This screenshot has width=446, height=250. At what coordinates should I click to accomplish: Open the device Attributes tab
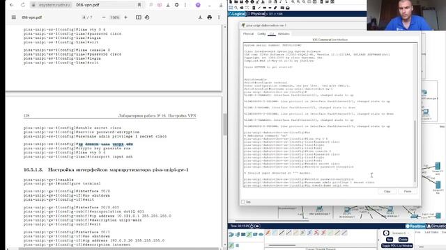point(284,34)
